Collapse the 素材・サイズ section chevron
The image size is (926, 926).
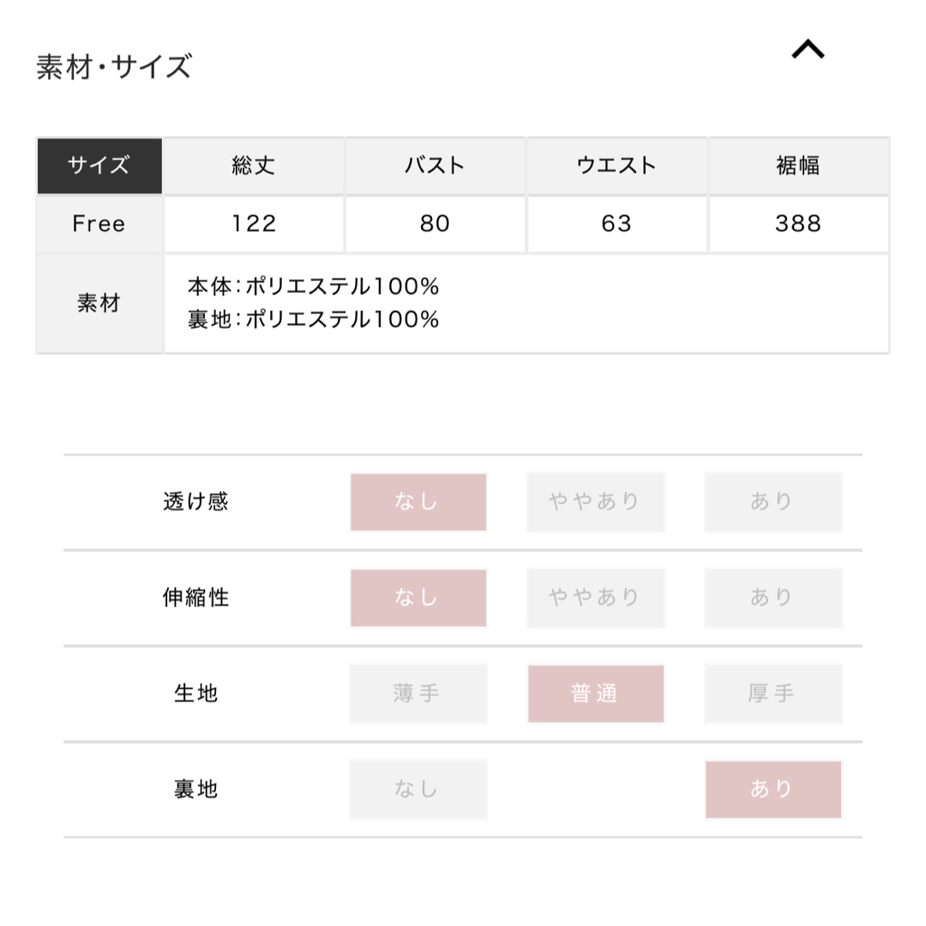(x=808, y=49)
